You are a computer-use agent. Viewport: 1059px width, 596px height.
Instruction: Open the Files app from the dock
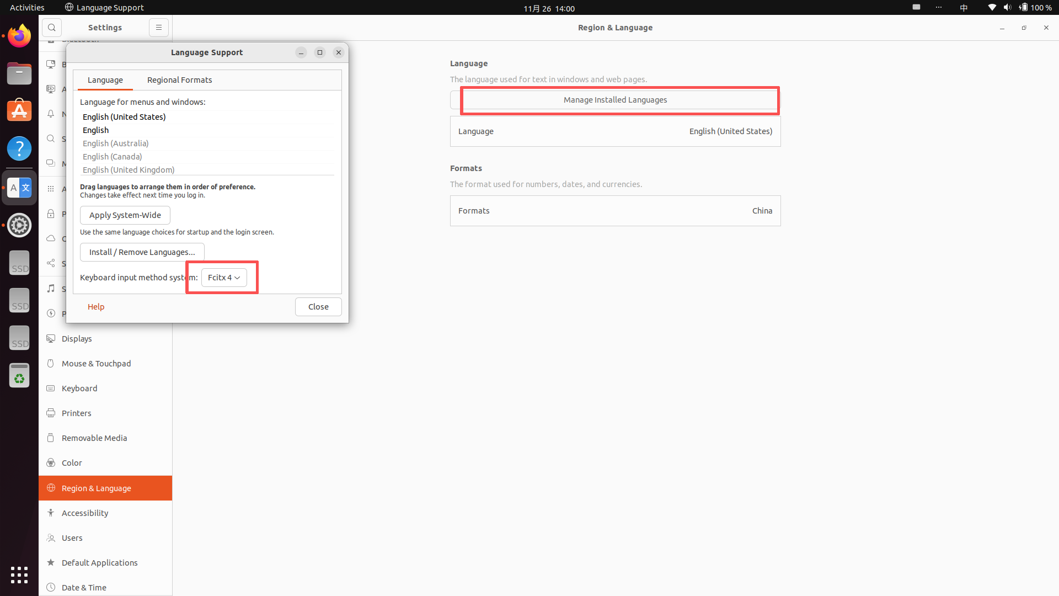(x=19, y=73)
